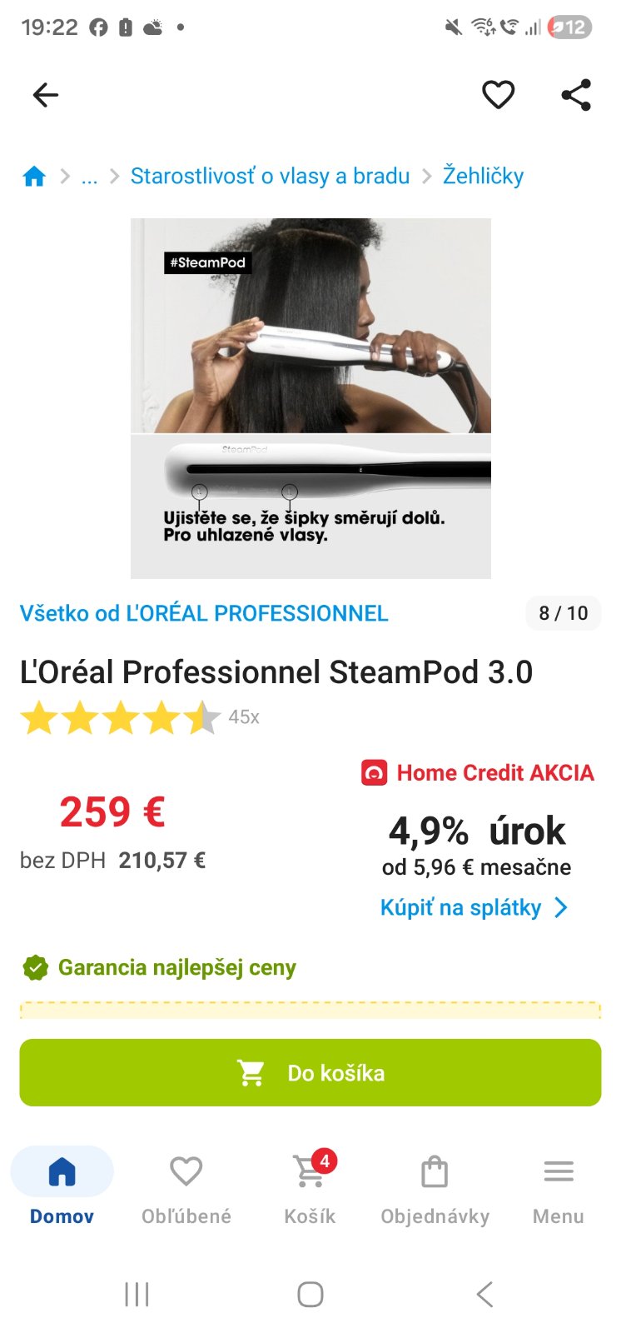Open the Košík cart icon

[x=310, y=1171]
